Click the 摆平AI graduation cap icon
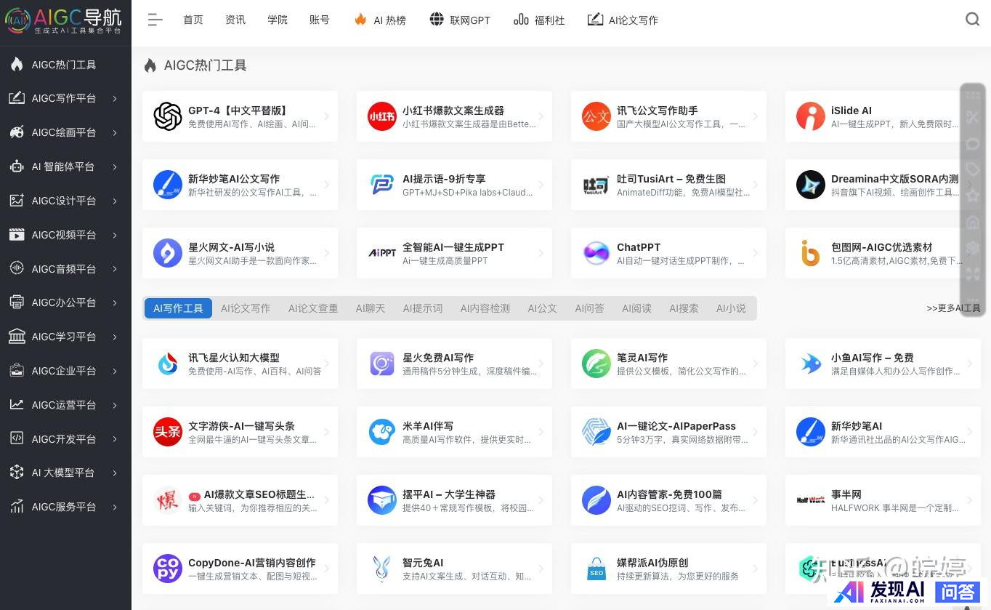The width and height of the screenshot is (991, 610). tap(382, 500)
